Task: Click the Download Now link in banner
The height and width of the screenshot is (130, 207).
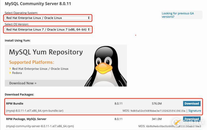Action: pyautogui.click(x=23, y=83)
